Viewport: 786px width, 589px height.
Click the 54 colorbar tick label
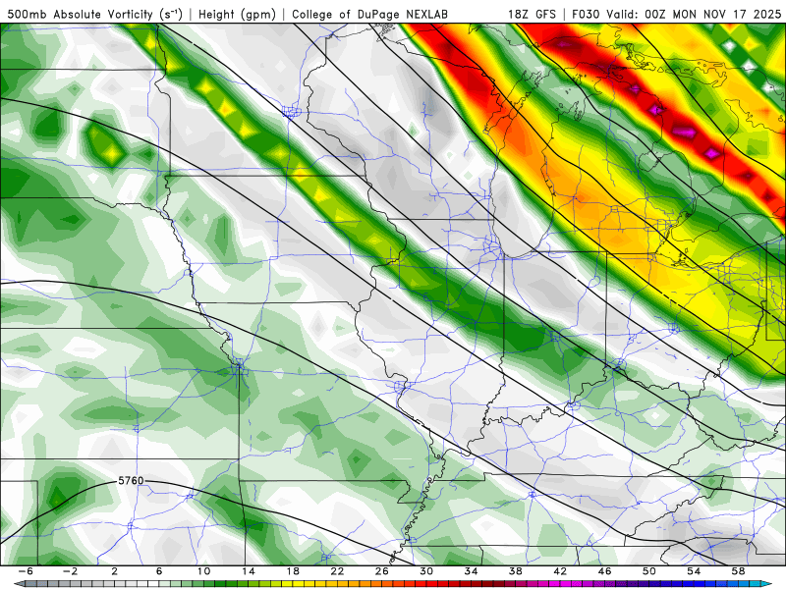694,571
